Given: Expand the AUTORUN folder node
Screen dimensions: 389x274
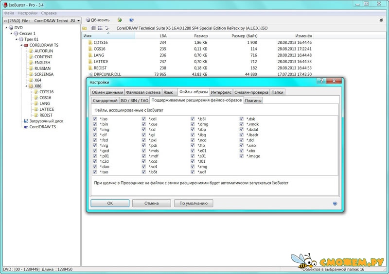Looking at the screenshot, I should pos(27,51).
